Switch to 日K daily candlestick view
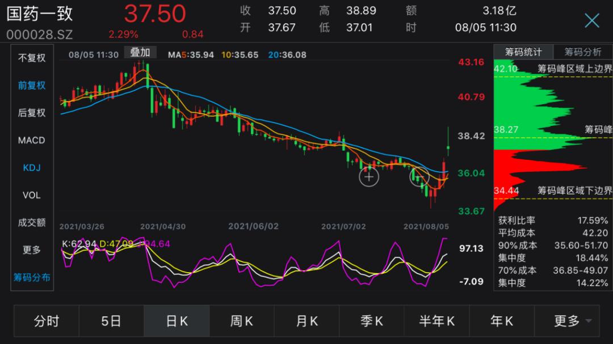Viewport: 613px width, 344px height. click(177, 321)
